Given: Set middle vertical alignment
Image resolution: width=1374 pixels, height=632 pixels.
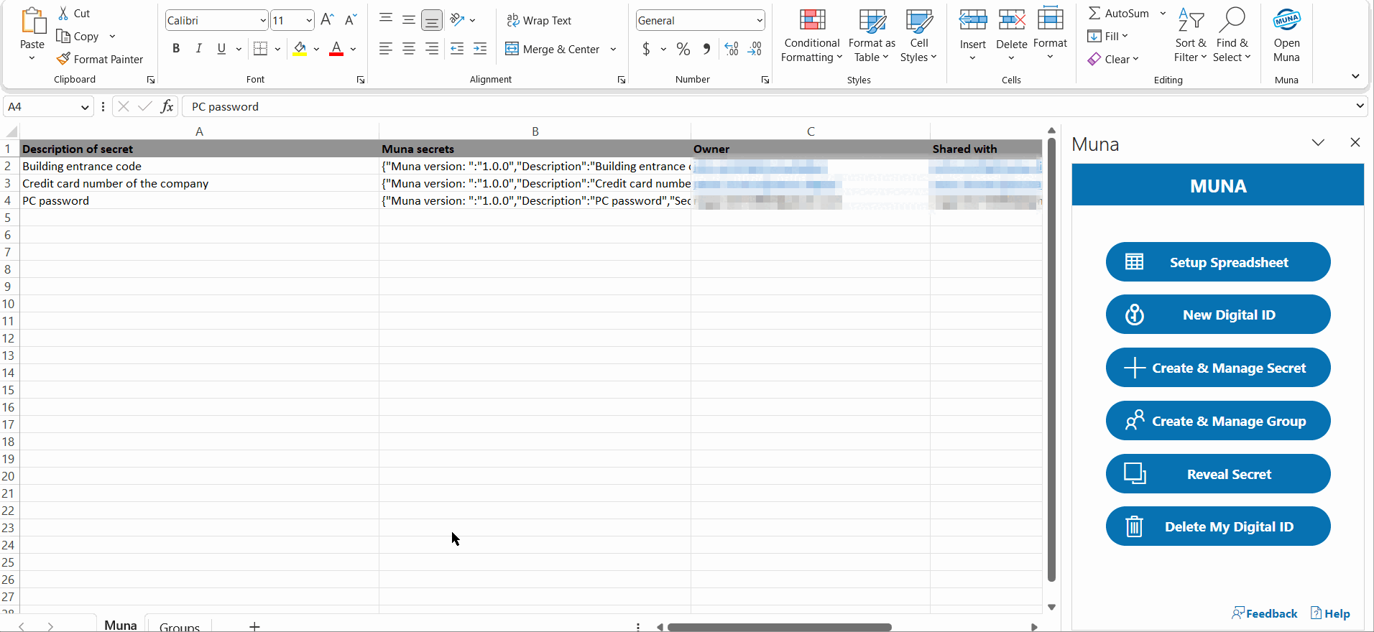Looking at the screenshot, I should tap(409, 19).
